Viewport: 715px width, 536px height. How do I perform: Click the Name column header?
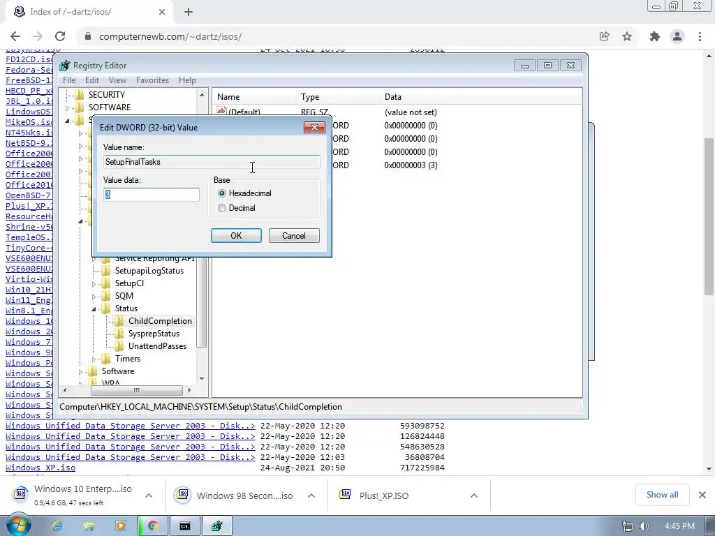[254, 96]
